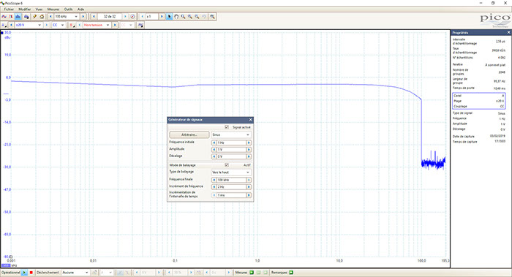Image resolution: width=512 pixels, height=277 pixels.
Task: Select spectrum mode icon in toolbar
Action: tap(18, 16)
